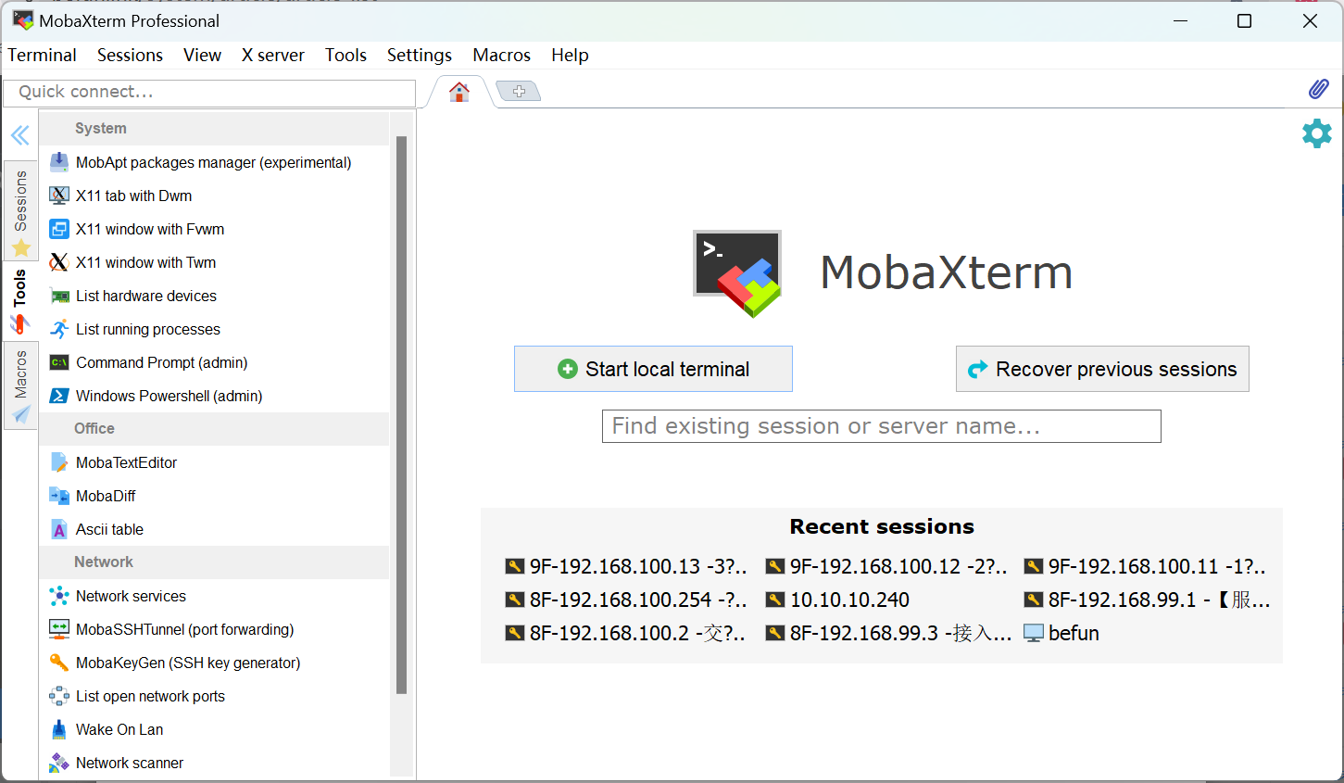This screenshot has width=1344, height=783.
Task: Open Ascii table icon
Action: pyautogui.click(x=59, y=529)
